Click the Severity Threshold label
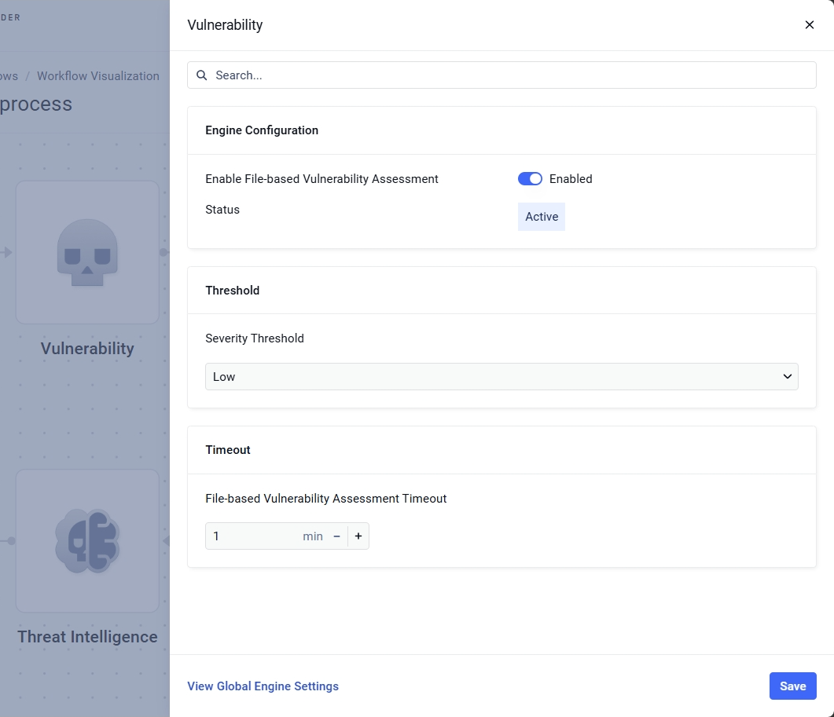The image size is (834, 717). 255,338
